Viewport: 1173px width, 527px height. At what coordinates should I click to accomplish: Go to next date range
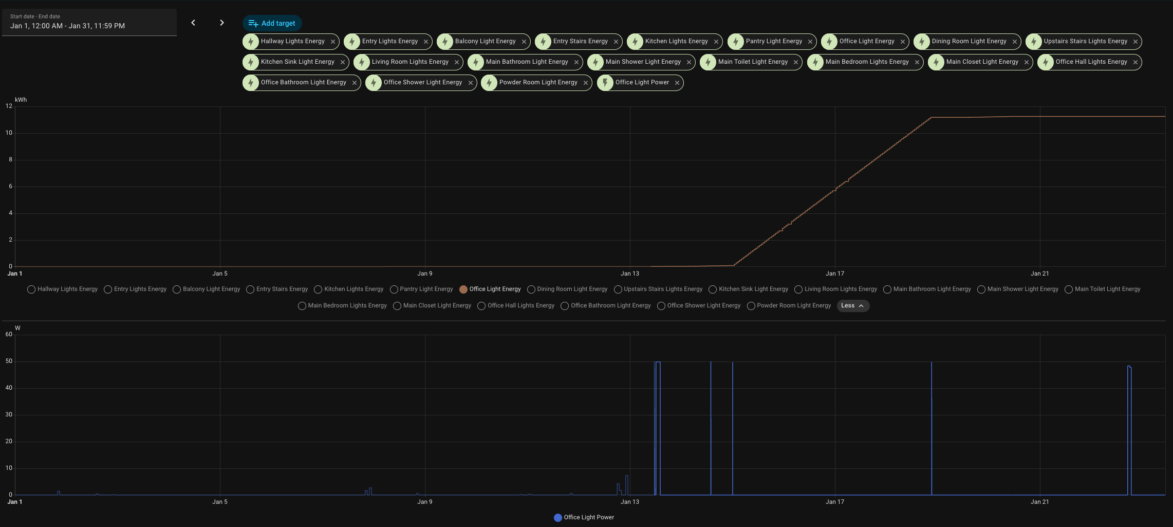pyautogui.click(x=222, y=23)
